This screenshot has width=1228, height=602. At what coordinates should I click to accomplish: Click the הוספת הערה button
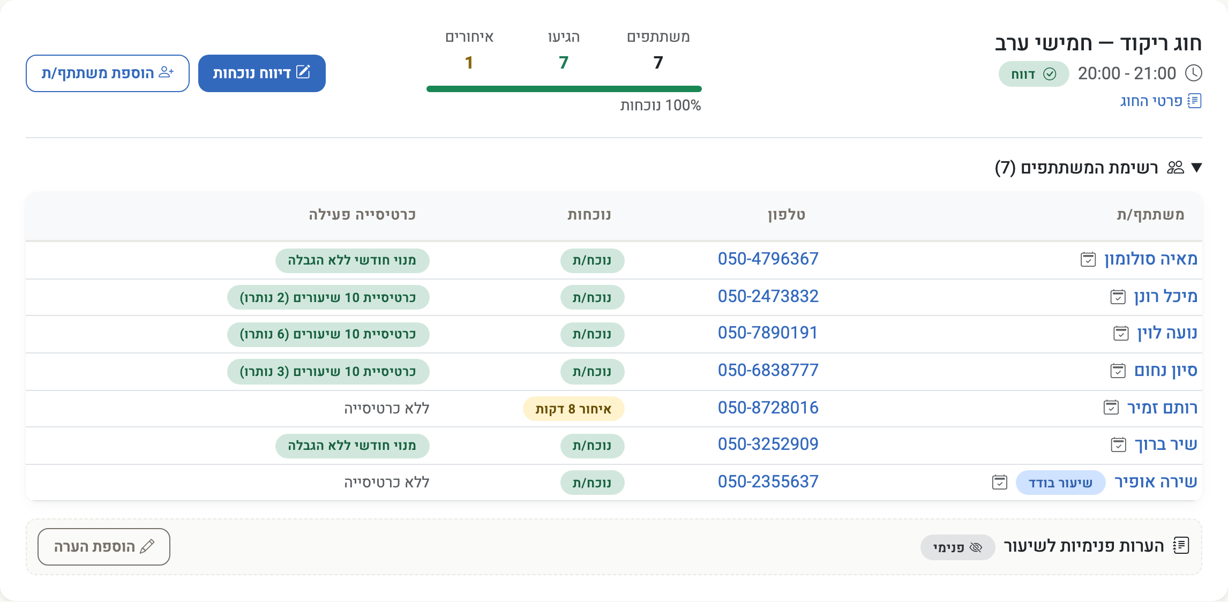point(104,547)
